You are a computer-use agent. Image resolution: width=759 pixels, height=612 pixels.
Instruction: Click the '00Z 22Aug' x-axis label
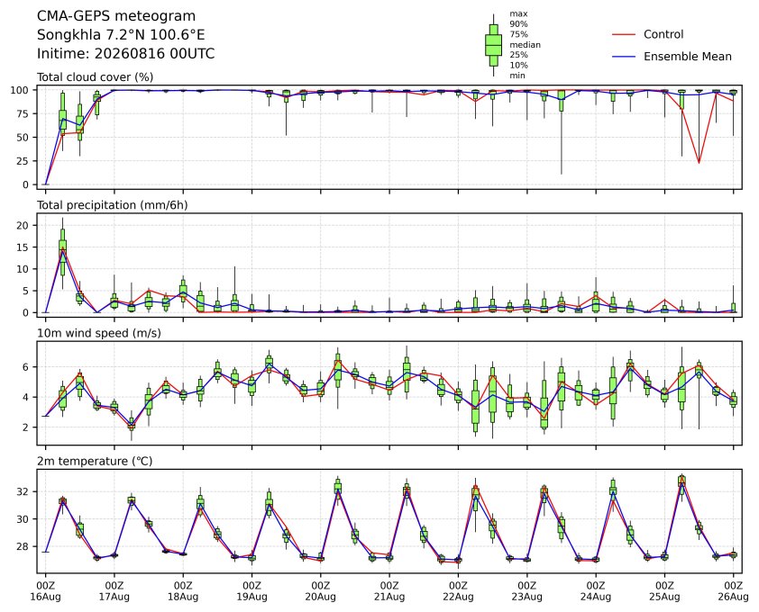(x=458, y=591)
